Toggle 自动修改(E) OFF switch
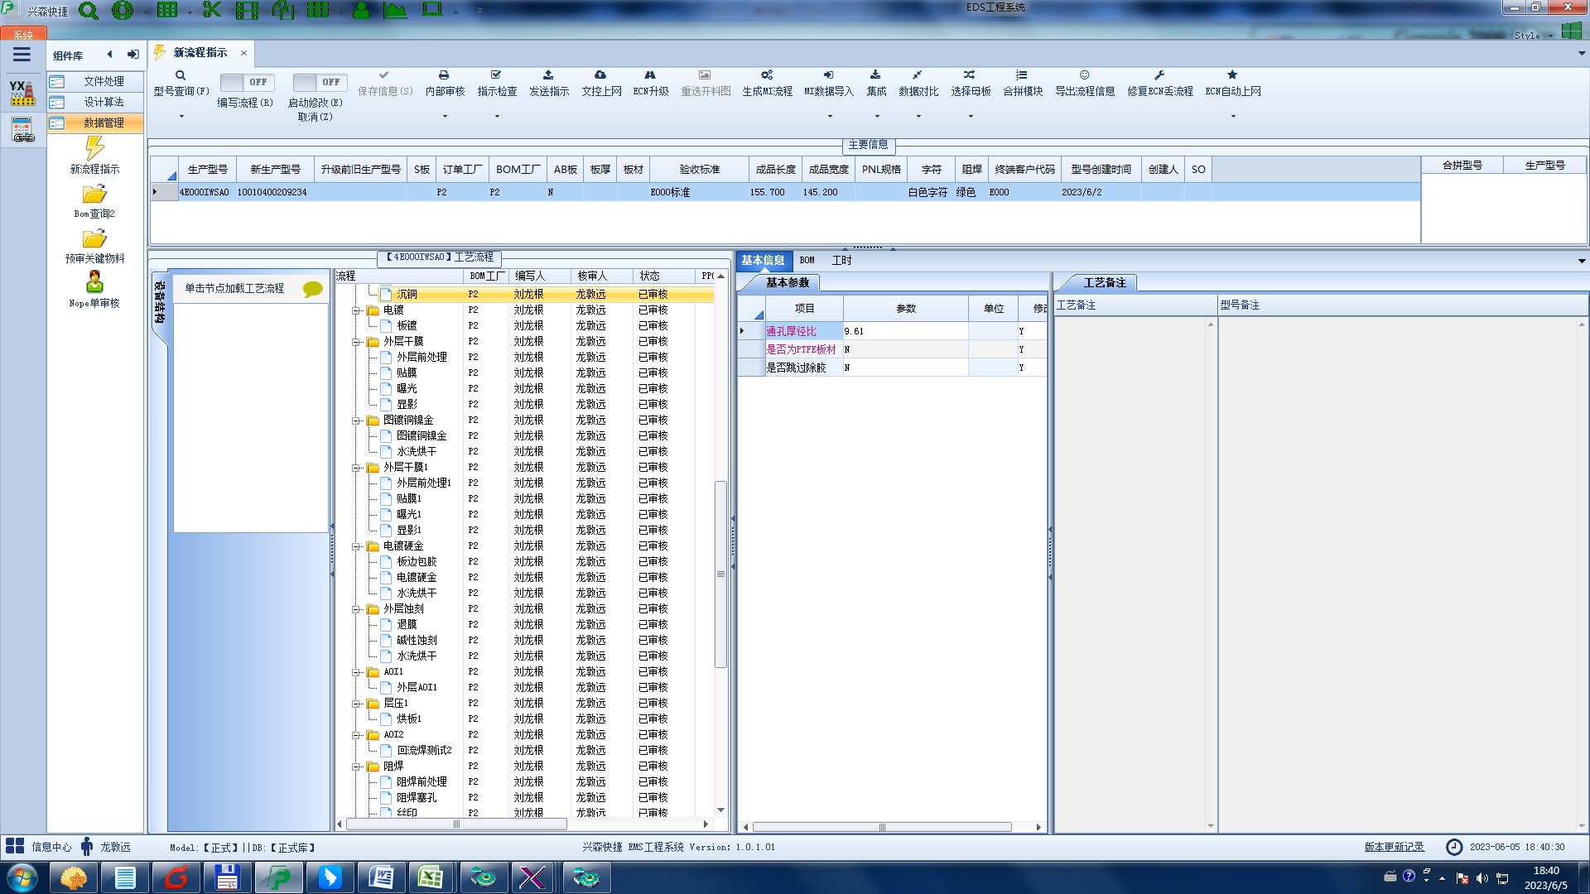 320,82
